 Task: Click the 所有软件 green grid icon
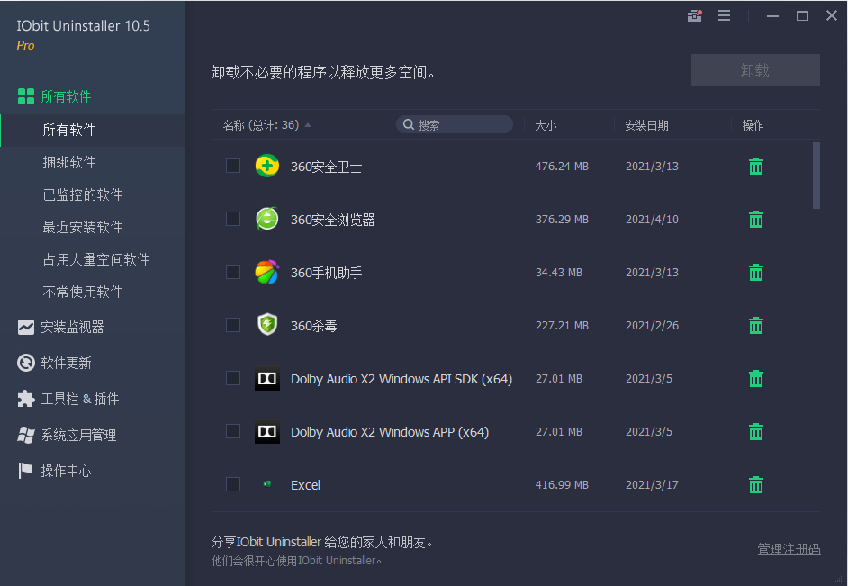pyautogui.click(x=25, y=95)
